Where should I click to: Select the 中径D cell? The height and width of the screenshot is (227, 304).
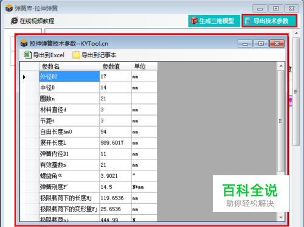pyautogui.click(x=69, y=88)
